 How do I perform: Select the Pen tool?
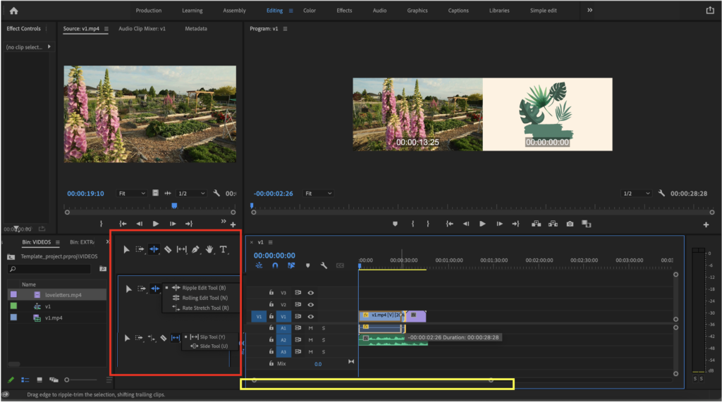point(195,249)
